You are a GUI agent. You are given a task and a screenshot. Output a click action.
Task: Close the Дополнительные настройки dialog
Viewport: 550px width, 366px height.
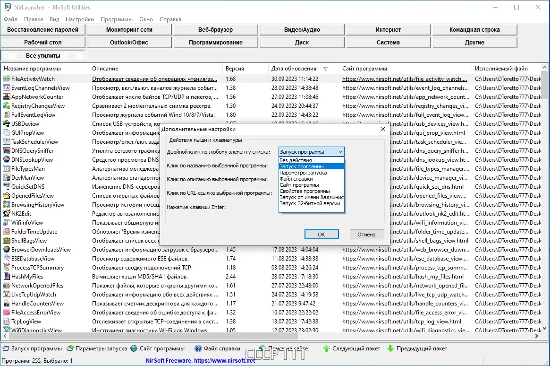(383, 129)
